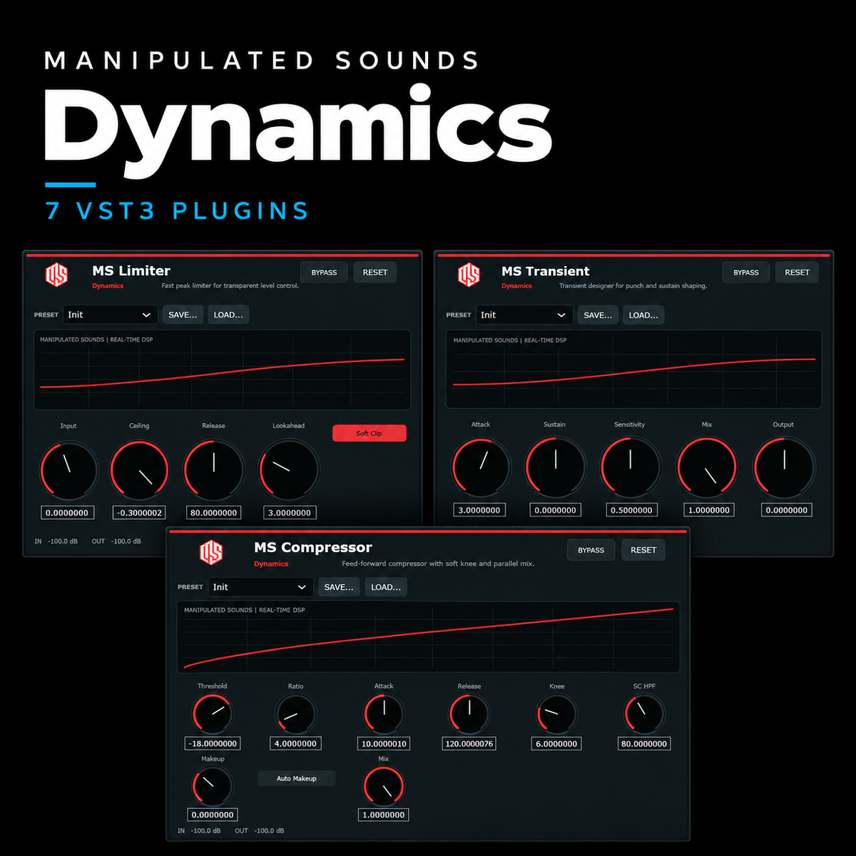Click the Compressor Ratio knob

coord(295,713)
